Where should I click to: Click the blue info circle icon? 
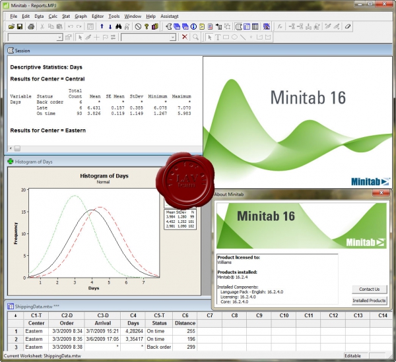point(193,26)
